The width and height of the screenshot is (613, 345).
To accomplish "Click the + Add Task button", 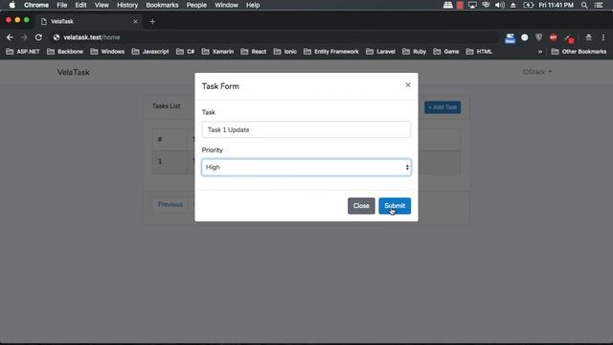I will [443, 107].
